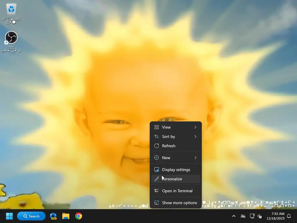
Task: Click the terminal icon beside Open in Terminal
Action: (156, 191)
